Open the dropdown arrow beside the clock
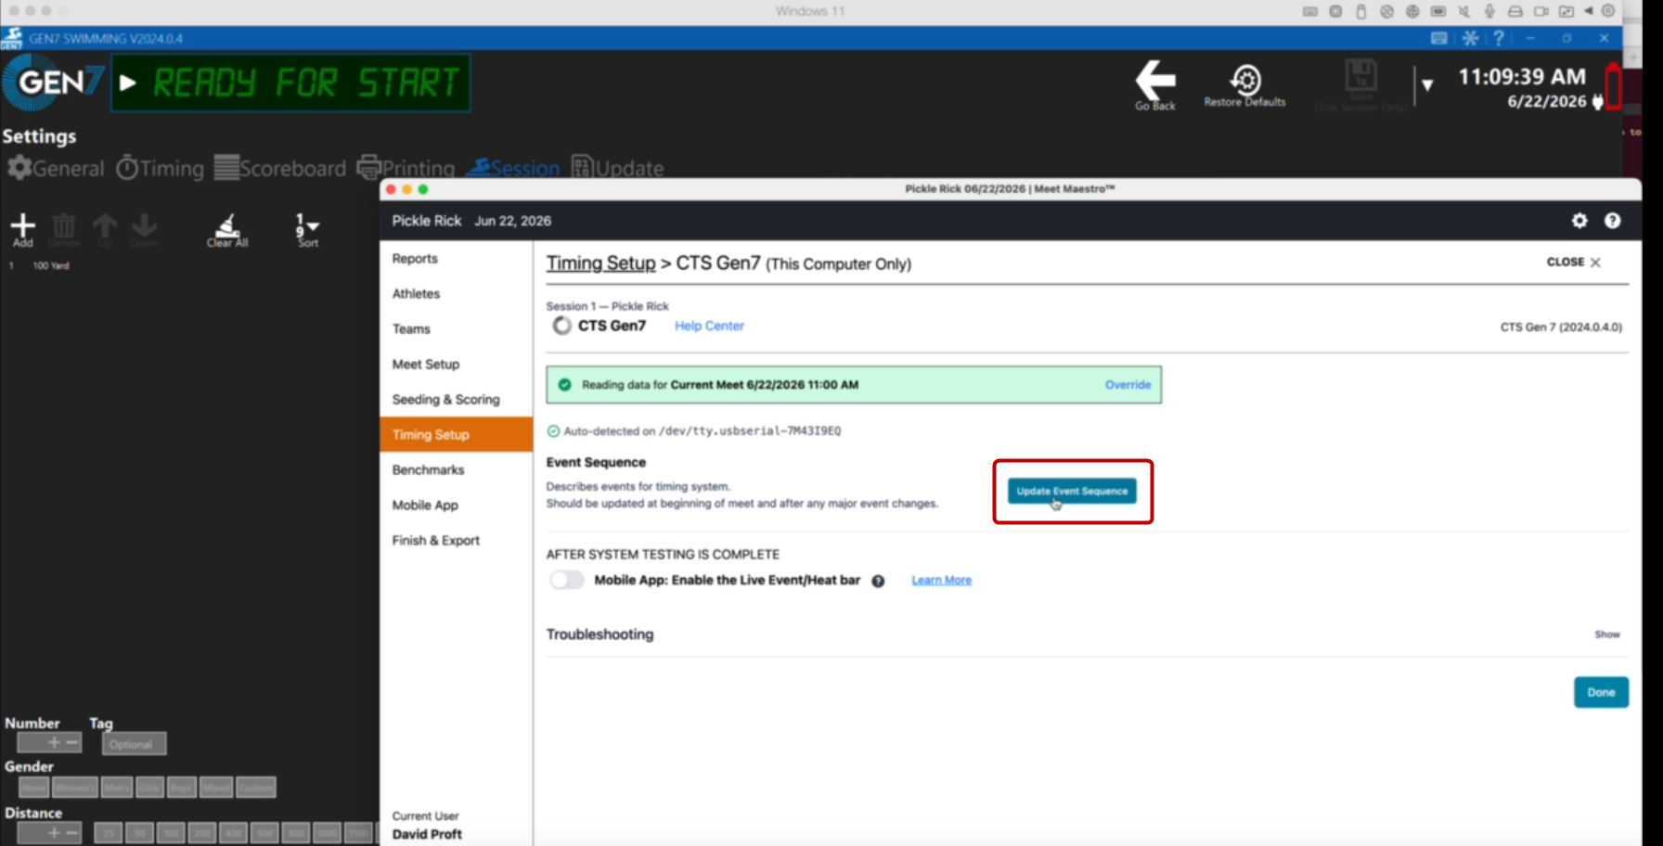Screen dimensions: 1663x846 coord(1427,85)
